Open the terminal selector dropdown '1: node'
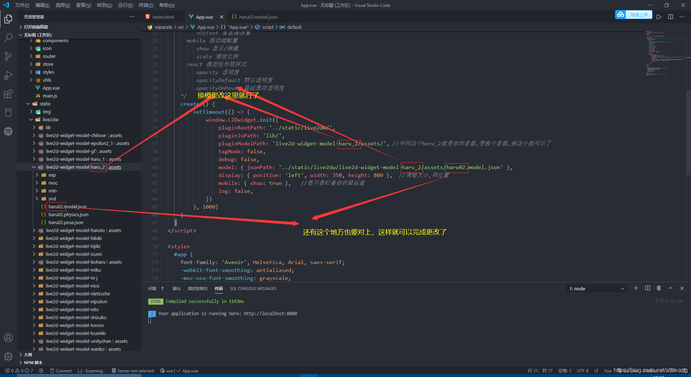691x377 pixels. (x=596, y=289)
